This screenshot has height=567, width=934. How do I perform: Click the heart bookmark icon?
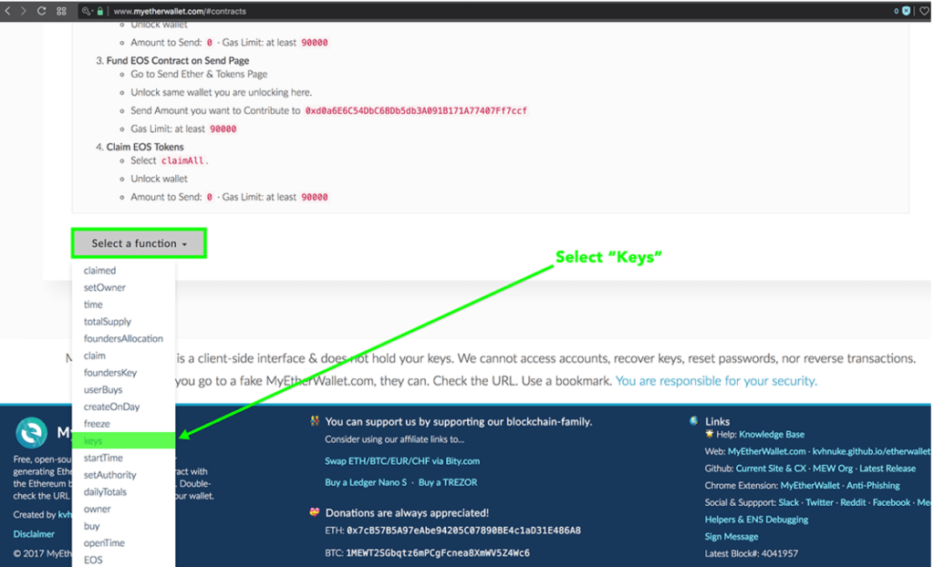point(923,11)
